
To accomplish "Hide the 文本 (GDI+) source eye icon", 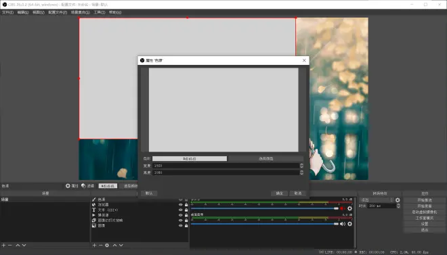I will point(180,210).
